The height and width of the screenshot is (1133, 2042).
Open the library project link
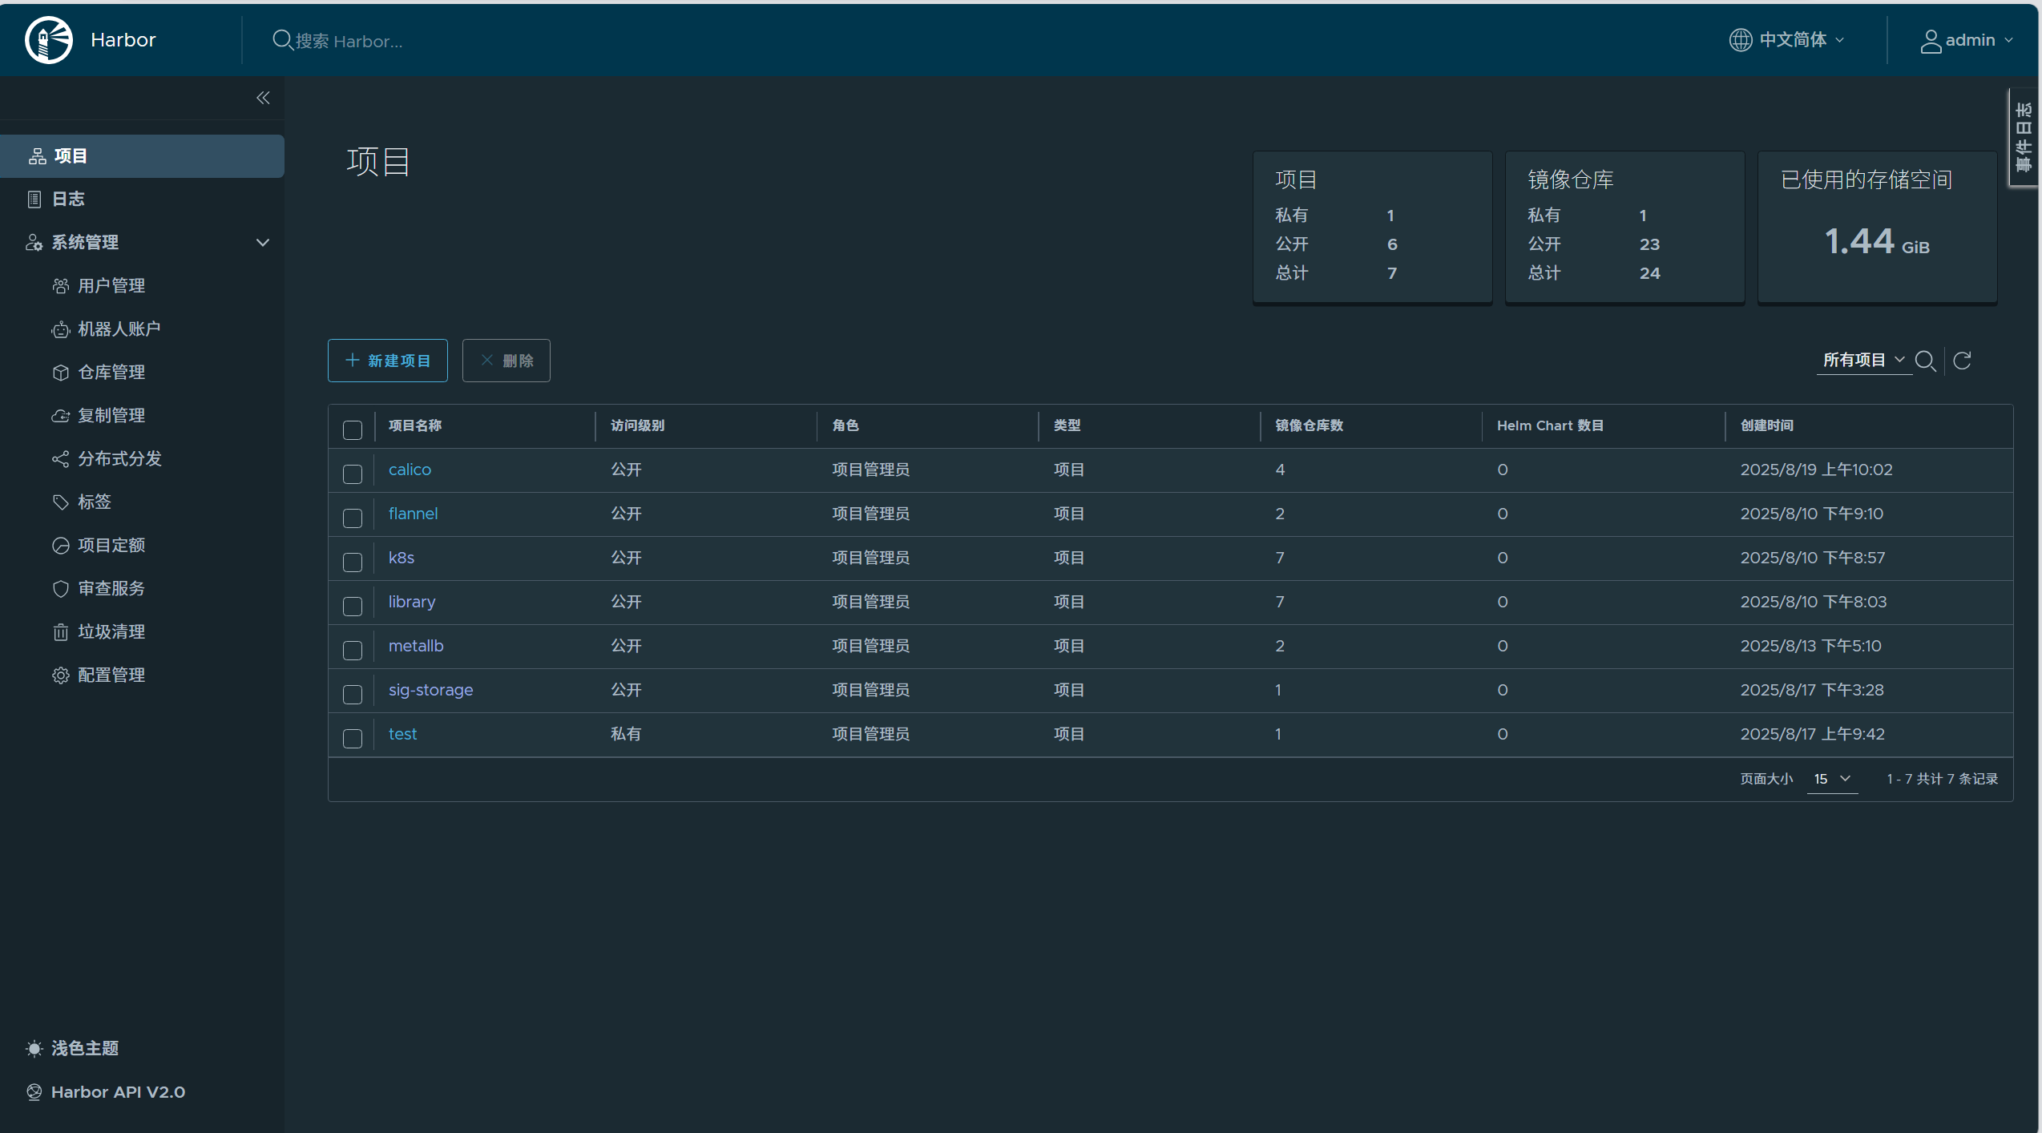click(412, 602)
